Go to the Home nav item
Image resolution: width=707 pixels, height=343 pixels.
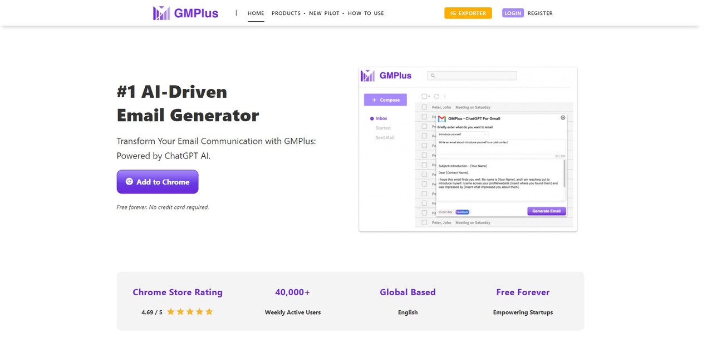click(256, 13)
